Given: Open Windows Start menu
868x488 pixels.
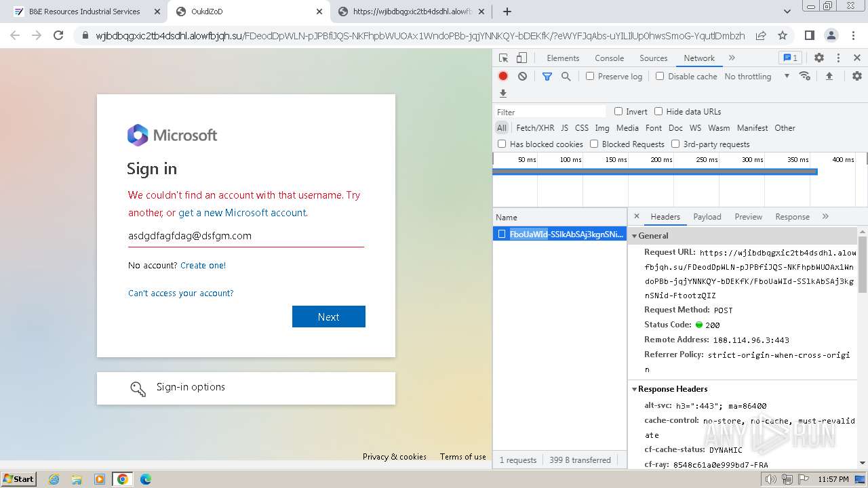Looking at the screenshot, I should [x=18, y=479].
